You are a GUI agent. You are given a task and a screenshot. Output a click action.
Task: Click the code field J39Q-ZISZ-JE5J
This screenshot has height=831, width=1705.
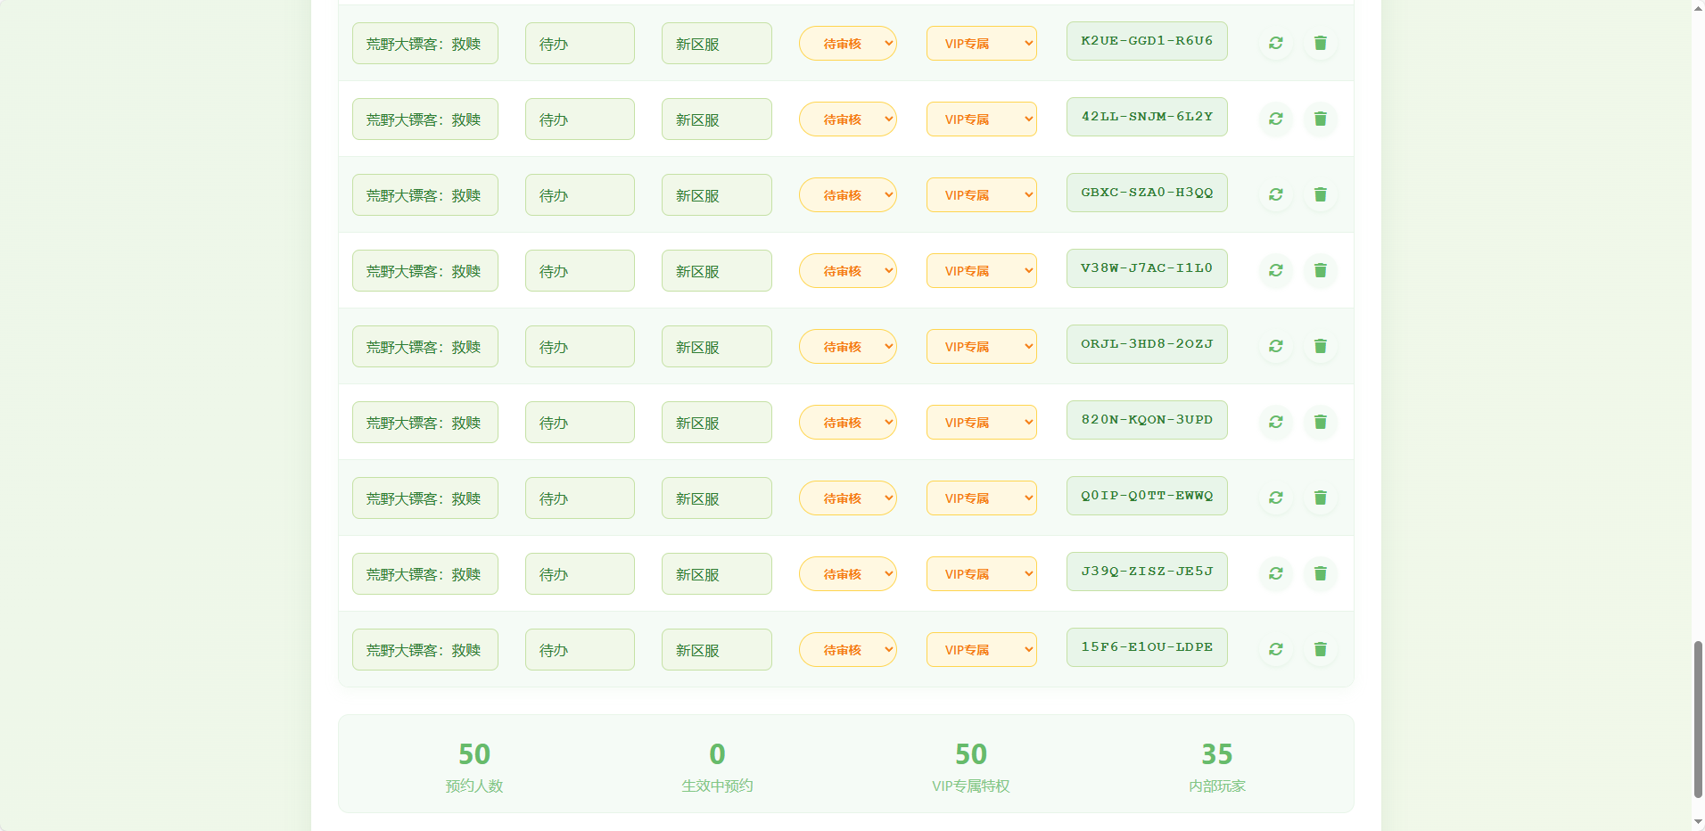[1147, 572]
